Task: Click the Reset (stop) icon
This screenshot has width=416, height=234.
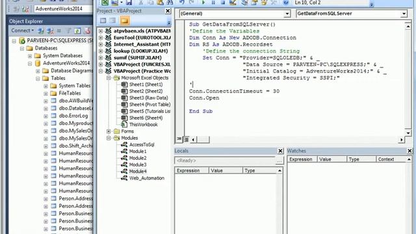Action: [223, 3]
